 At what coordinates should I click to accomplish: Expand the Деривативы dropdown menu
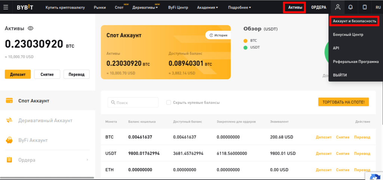pyautogui.click(x=145, y=7)
